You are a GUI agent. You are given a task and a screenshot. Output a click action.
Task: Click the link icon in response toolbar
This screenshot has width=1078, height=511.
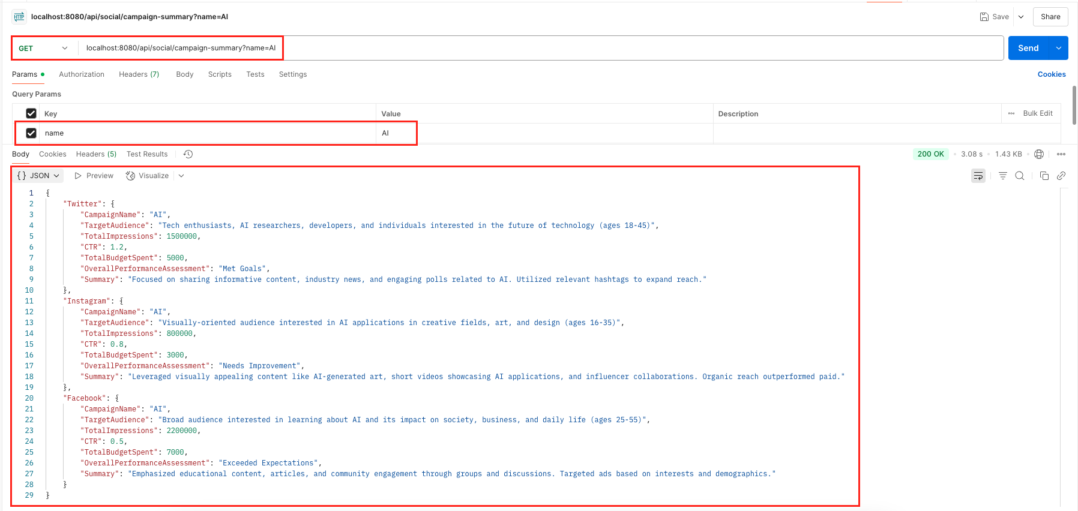click(1061, 176)
